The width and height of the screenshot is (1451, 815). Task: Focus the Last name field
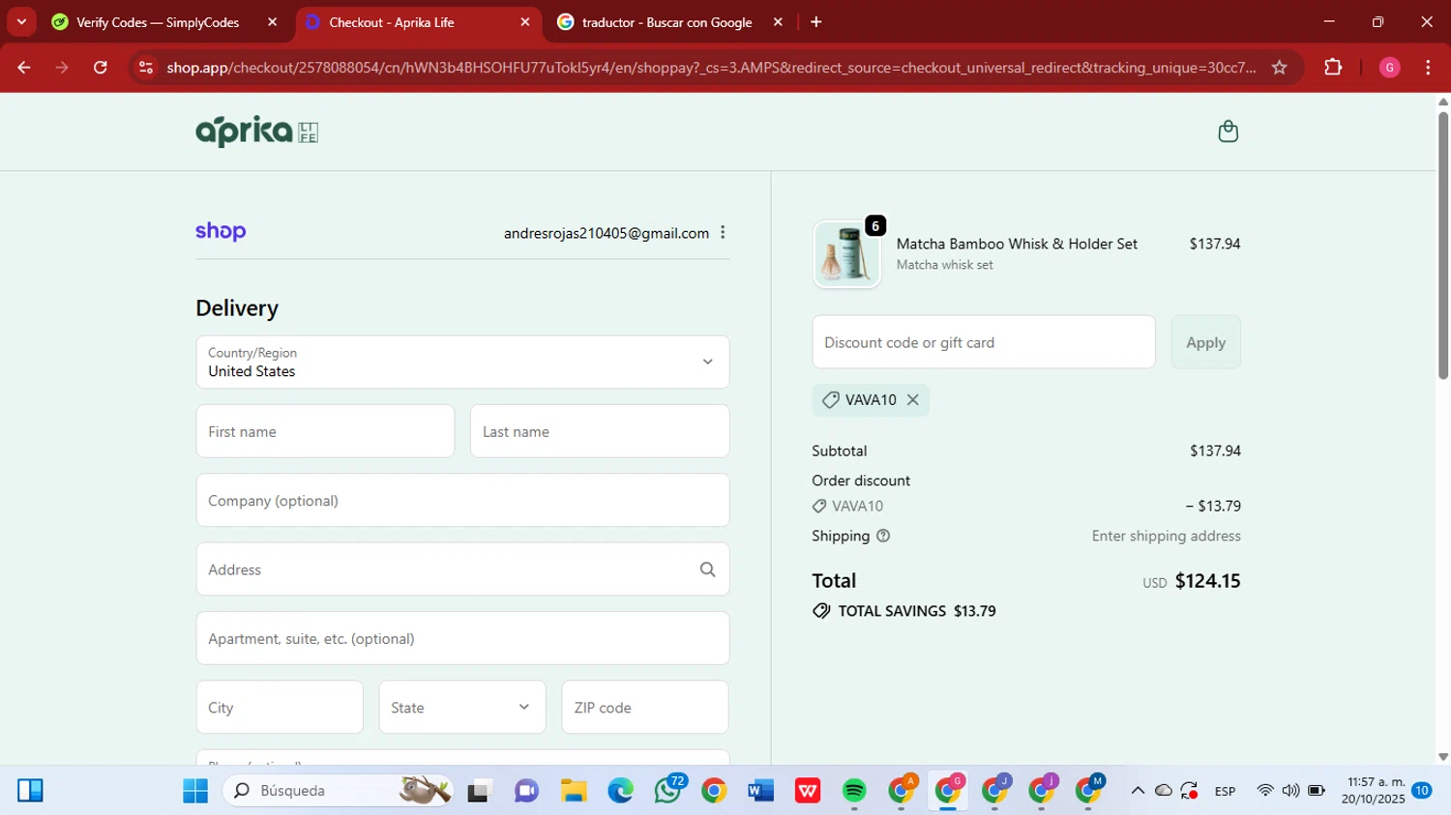(600, 431)
